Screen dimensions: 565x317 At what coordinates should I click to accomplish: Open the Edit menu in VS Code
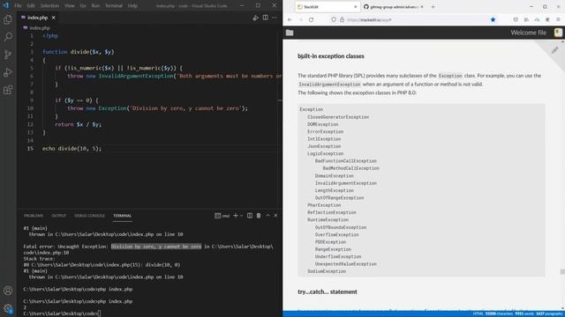click(31, 6)
